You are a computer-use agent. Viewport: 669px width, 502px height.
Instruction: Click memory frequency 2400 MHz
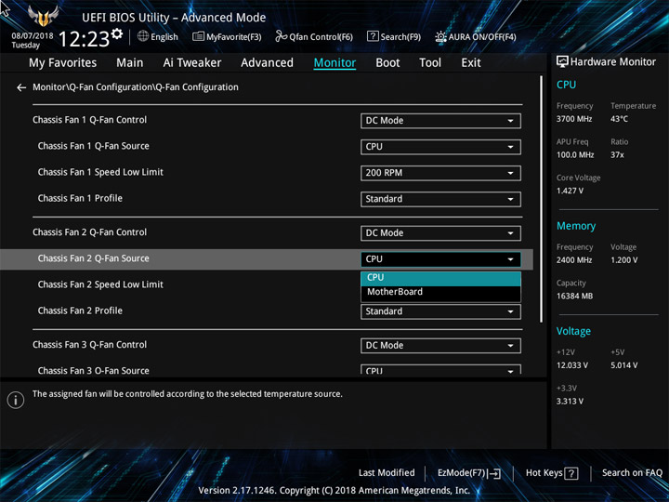(574, 260)
